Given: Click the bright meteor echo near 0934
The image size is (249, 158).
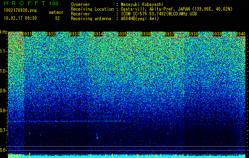Looking at the screenshot, I should [97, 136].
